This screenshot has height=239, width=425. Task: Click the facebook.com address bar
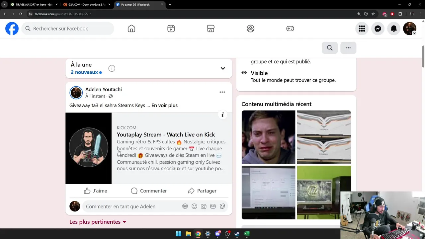193,14
